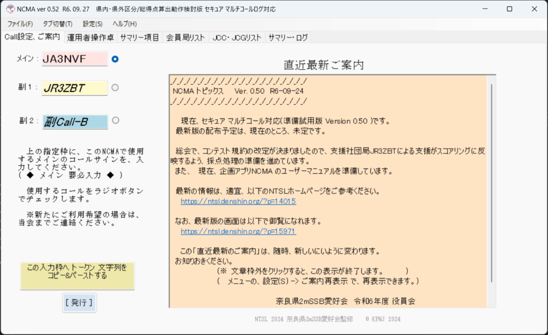The width and height of the screenshot is (548, 335).
Task: Select the メイン callsign radio button
Action: (x=115, y=59)
